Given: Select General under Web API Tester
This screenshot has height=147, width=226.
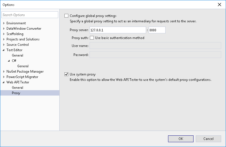Looking at the screenshot, I should pyautogui.click(x=18, y=88).
